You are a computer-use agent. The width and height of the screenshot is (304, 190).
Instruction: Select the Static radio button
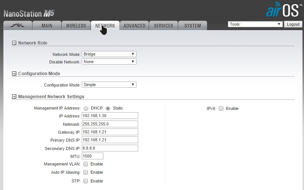pyautogui.click(x=108, y=108)
